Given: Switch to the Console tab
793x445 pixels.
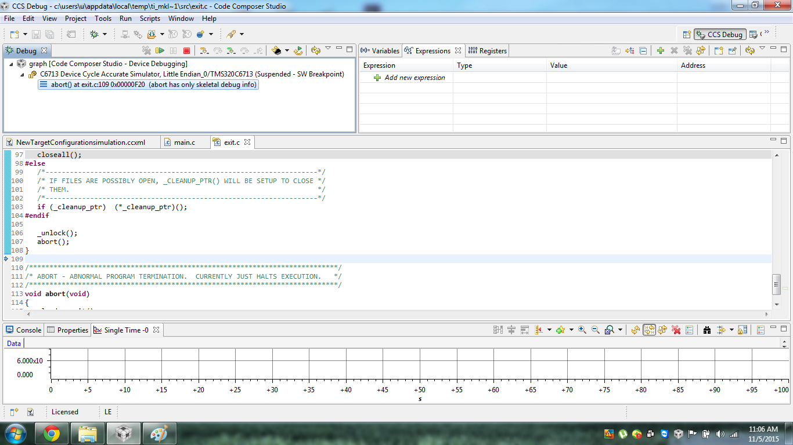Looking at the screenshot, I should (24, 330).
